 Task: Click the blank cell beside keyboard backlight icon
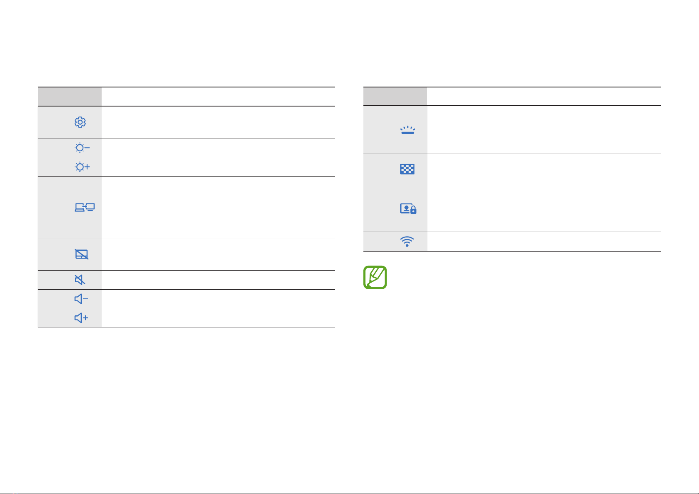[544, 130]
